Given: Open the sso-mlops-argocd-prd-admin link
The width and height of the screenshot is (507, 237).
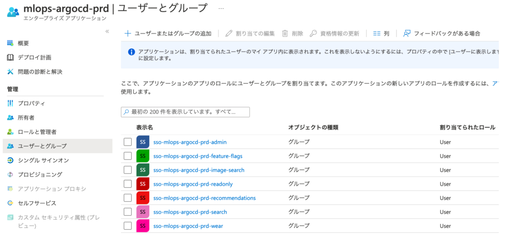Looking at the screenshot, I should click(x=190, y=142).
